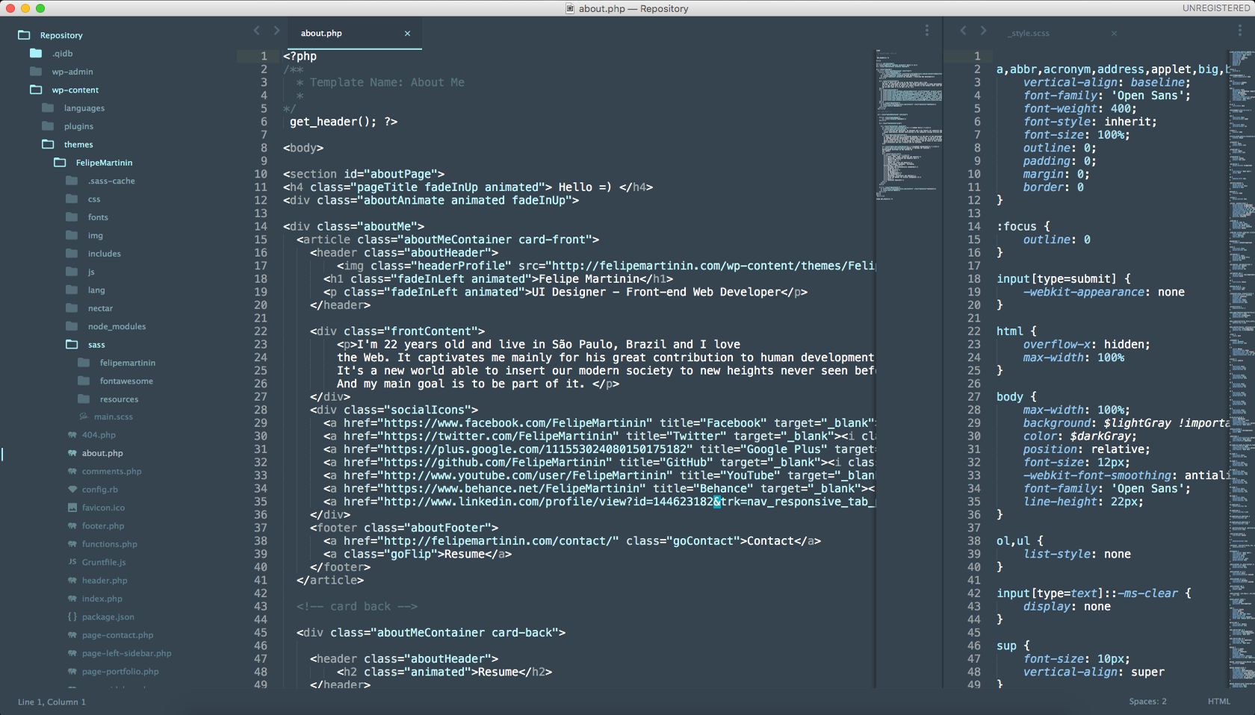
Task: Open functions.php from the sidebar
Action: tap(110, 544)
